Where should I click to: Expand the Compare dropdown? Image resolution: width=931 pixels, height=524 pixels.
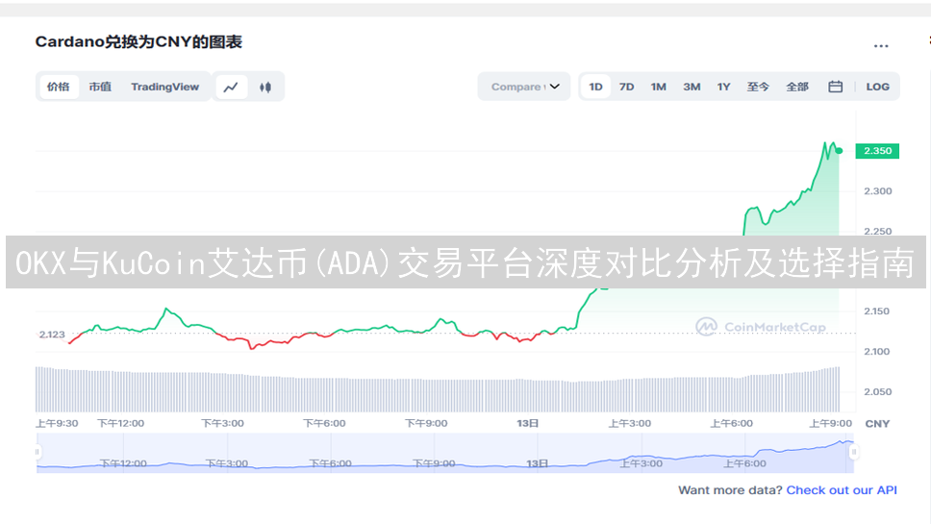coord(524,87)
